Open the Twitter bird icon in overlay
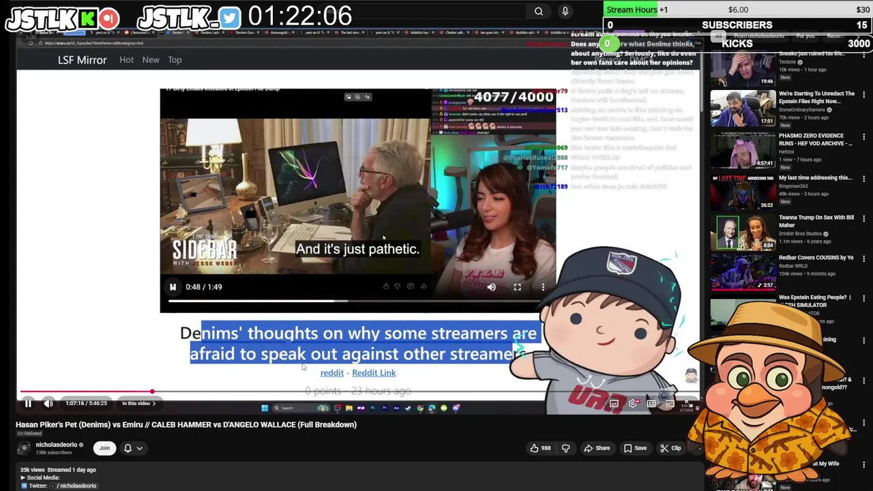The image size is (873, 491). click(x=230, y=18)
